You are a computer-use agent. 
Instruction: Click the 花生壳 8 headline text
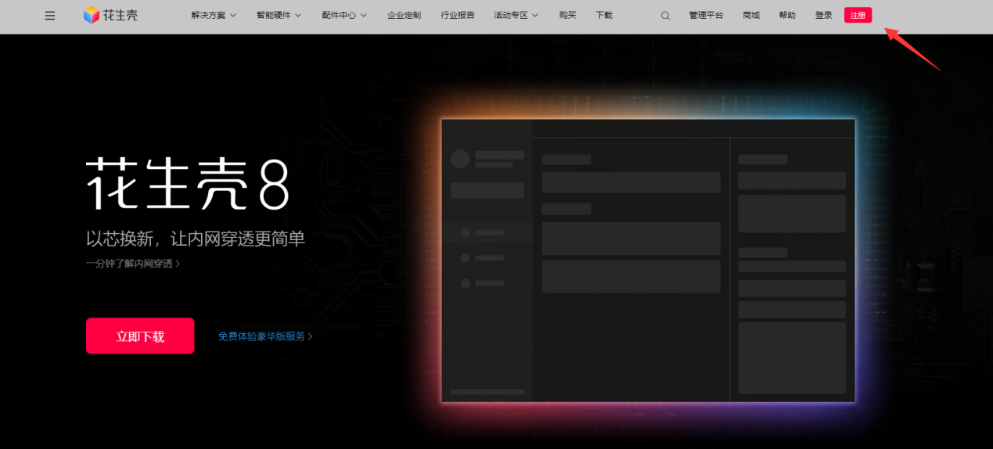click(x=188, y=184)
